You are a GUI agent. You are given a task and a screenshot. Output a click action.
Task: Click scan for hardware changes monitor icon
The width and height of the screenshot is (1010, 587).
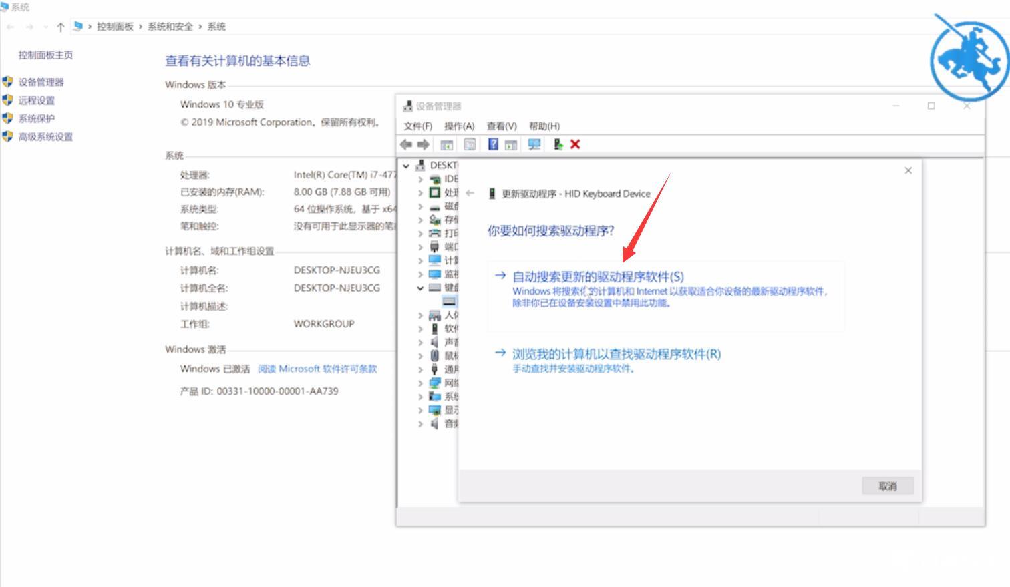tap(534, 144)
